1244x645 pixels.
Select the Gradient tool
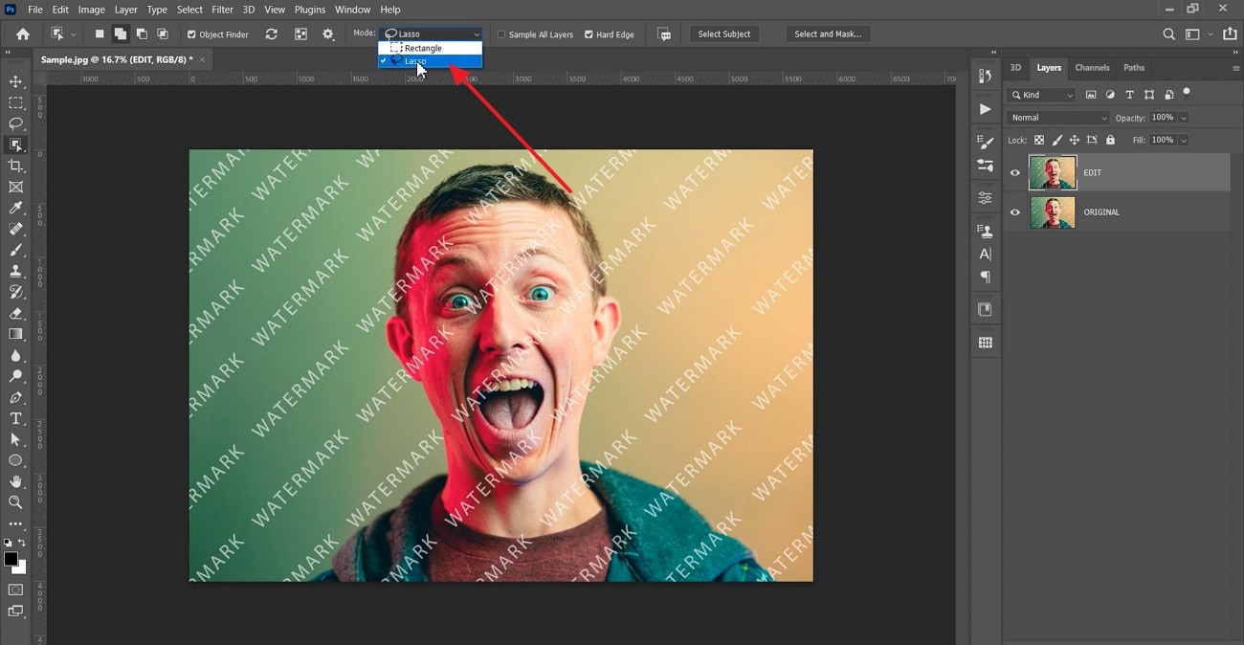click(x=15, y=335)
